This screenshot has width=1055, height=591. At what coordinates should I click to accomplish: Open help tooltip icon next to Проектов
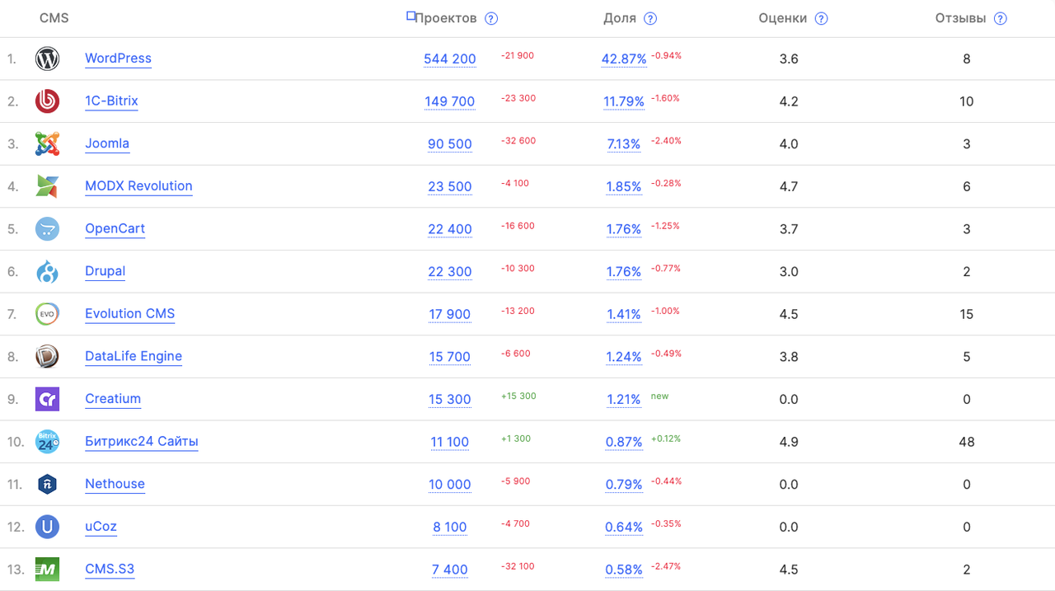pyautogui.click(x=491, y=19)
